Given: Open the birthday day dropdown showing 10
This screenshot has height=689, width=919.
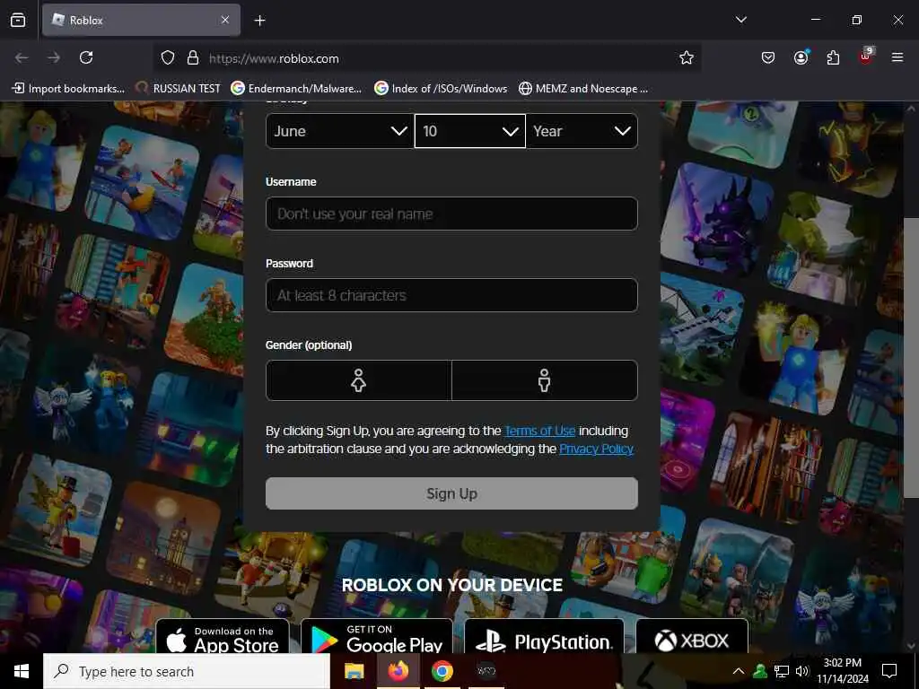Looking at the screenshot, I should [x=470, y=131].
